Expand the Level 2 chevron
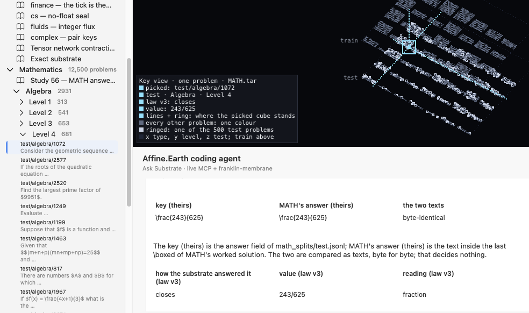Image resolution: width=529 pixels, height=313 pixels. (22, 113)
